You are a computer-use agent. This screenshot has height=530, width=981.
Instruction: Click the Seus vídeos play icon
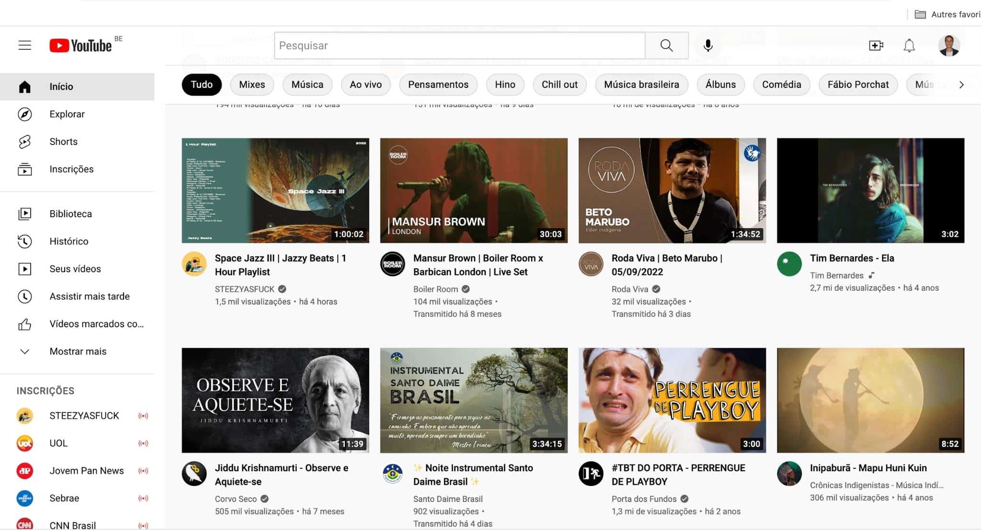tap(25, 269)
